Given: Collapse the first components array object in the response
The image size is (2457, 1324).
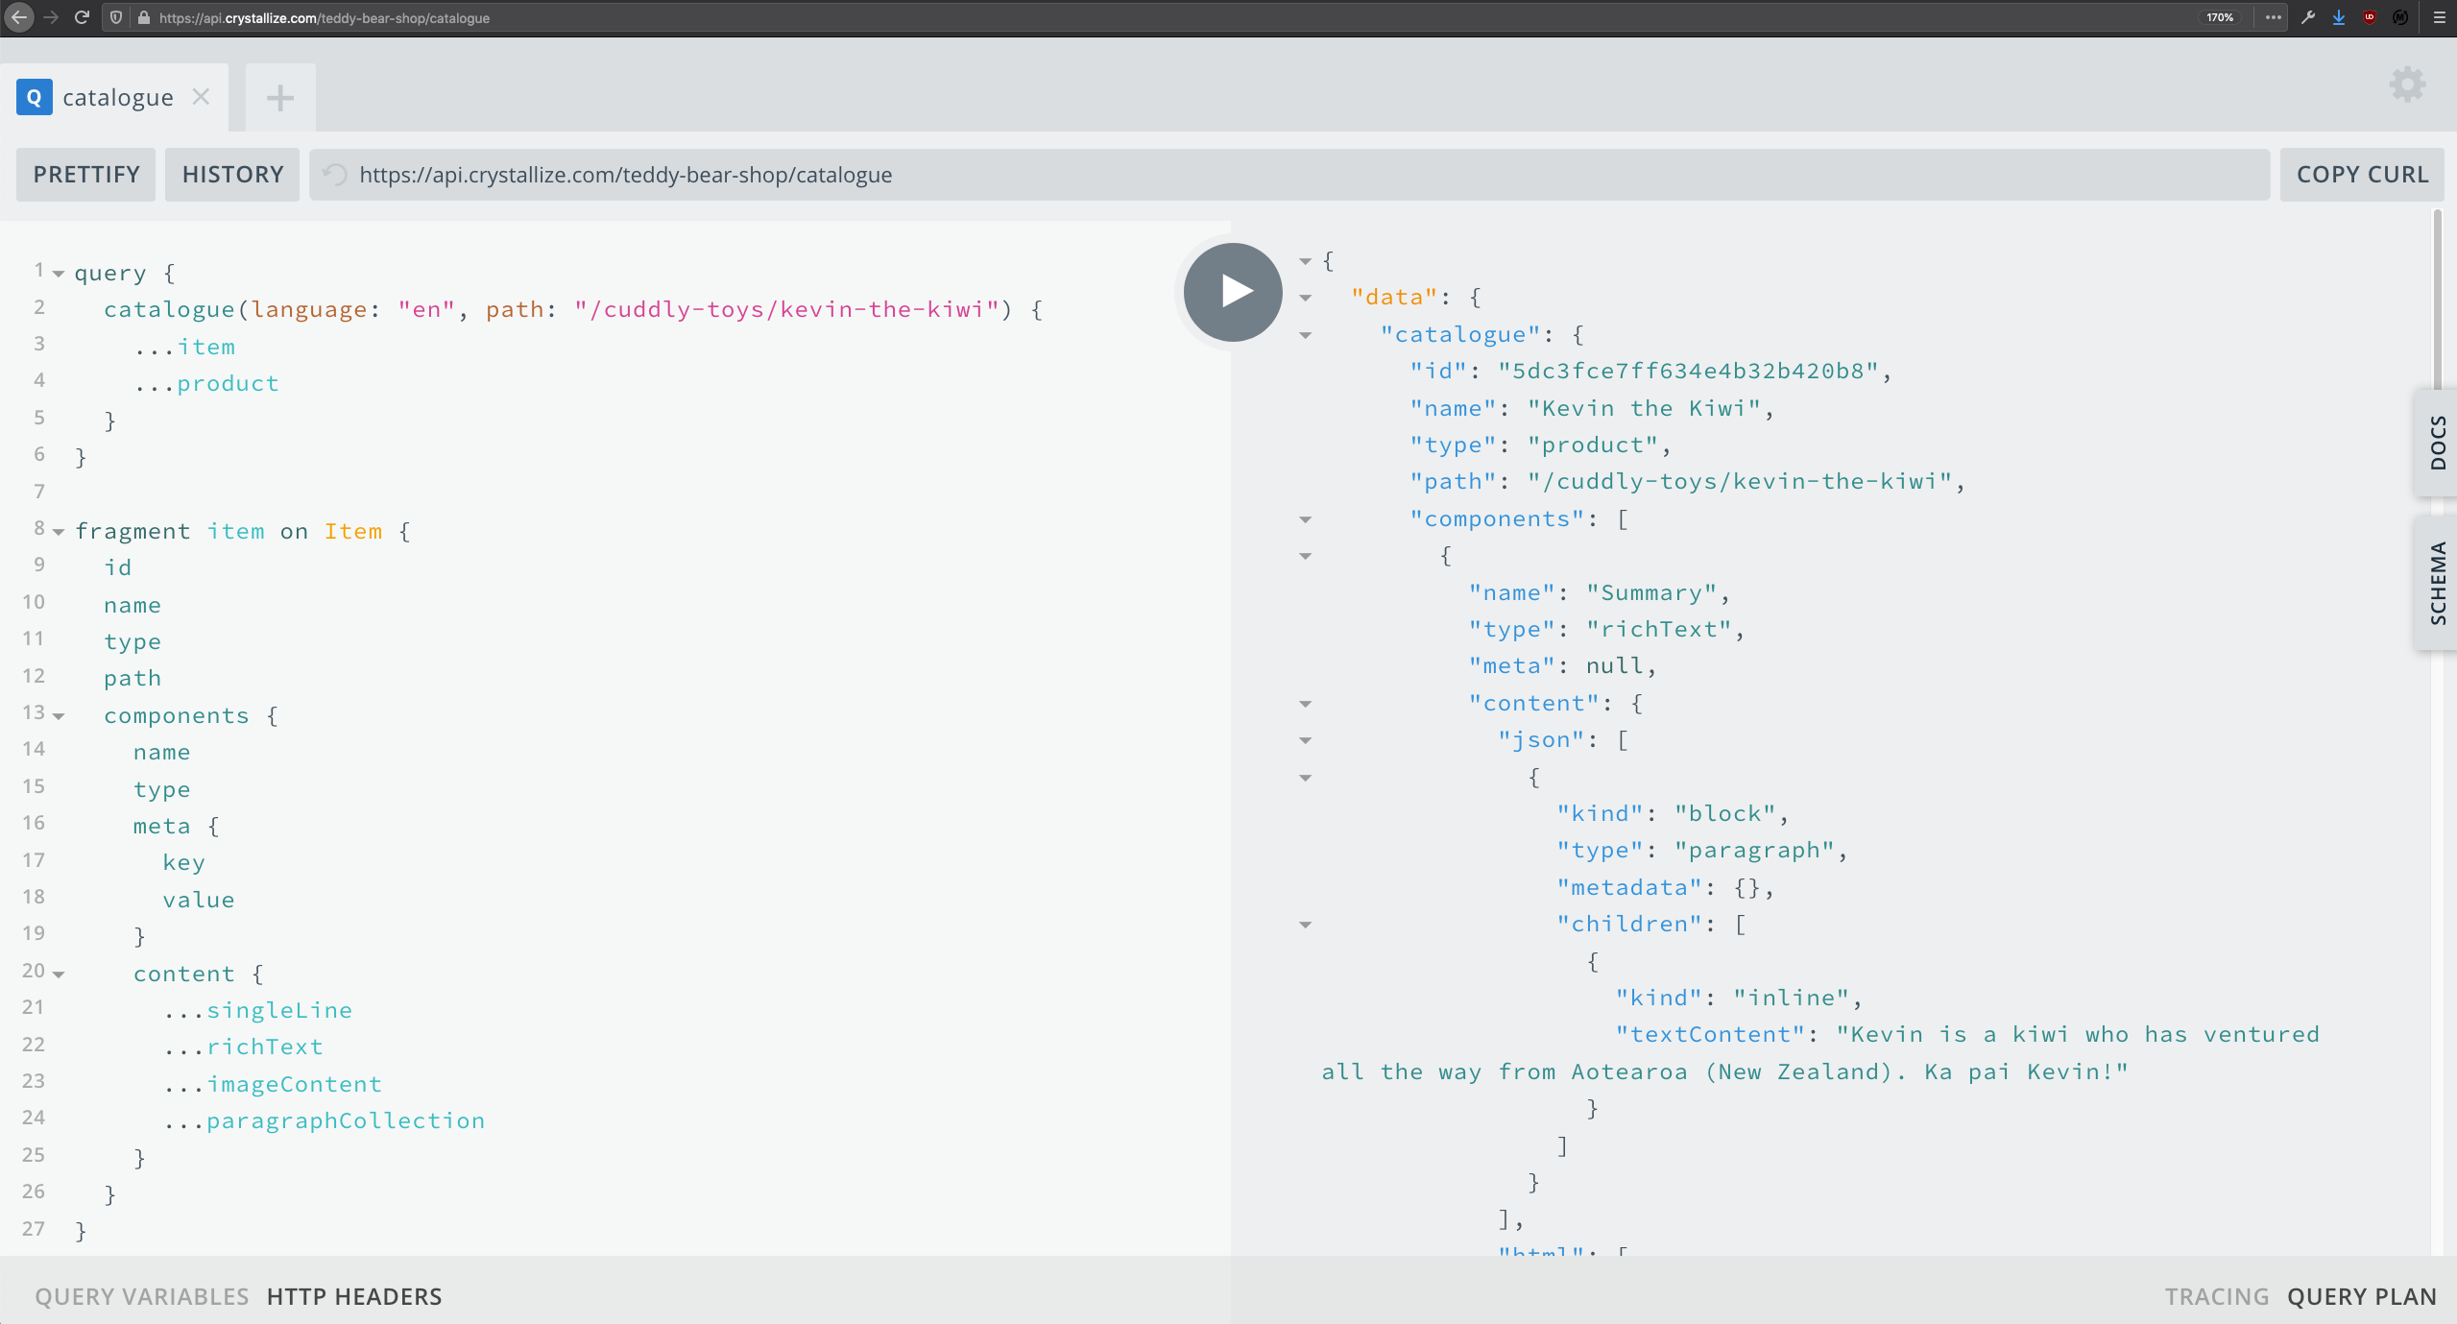Looking at the screenshot, I should [x=1306, y=556].
